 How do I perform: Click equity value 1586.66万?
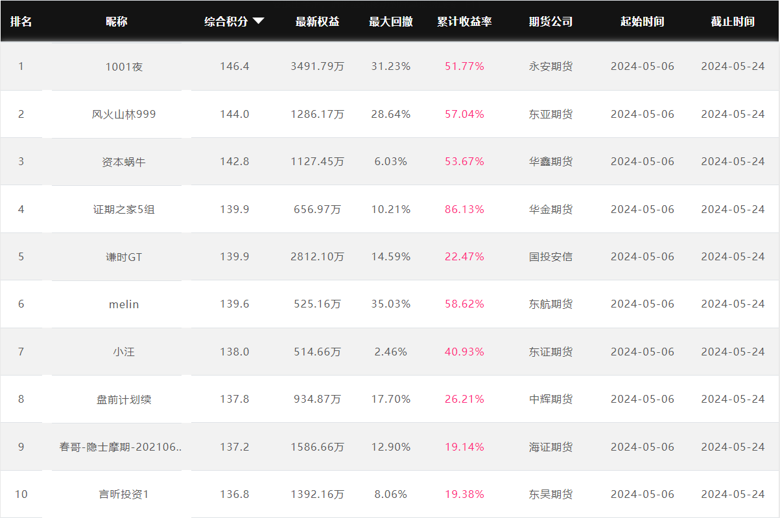(317, 447)
